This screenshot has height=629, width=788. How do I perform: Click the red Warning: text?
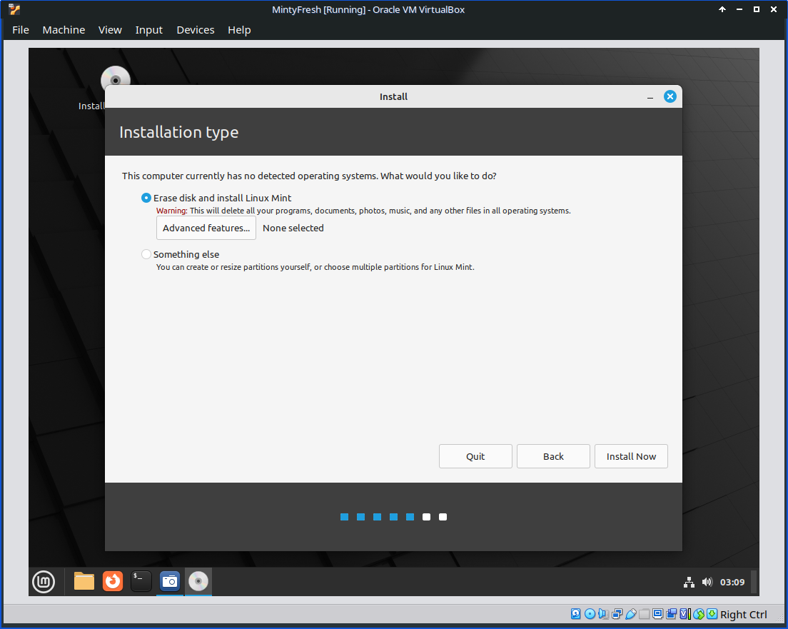click(172, 211)
